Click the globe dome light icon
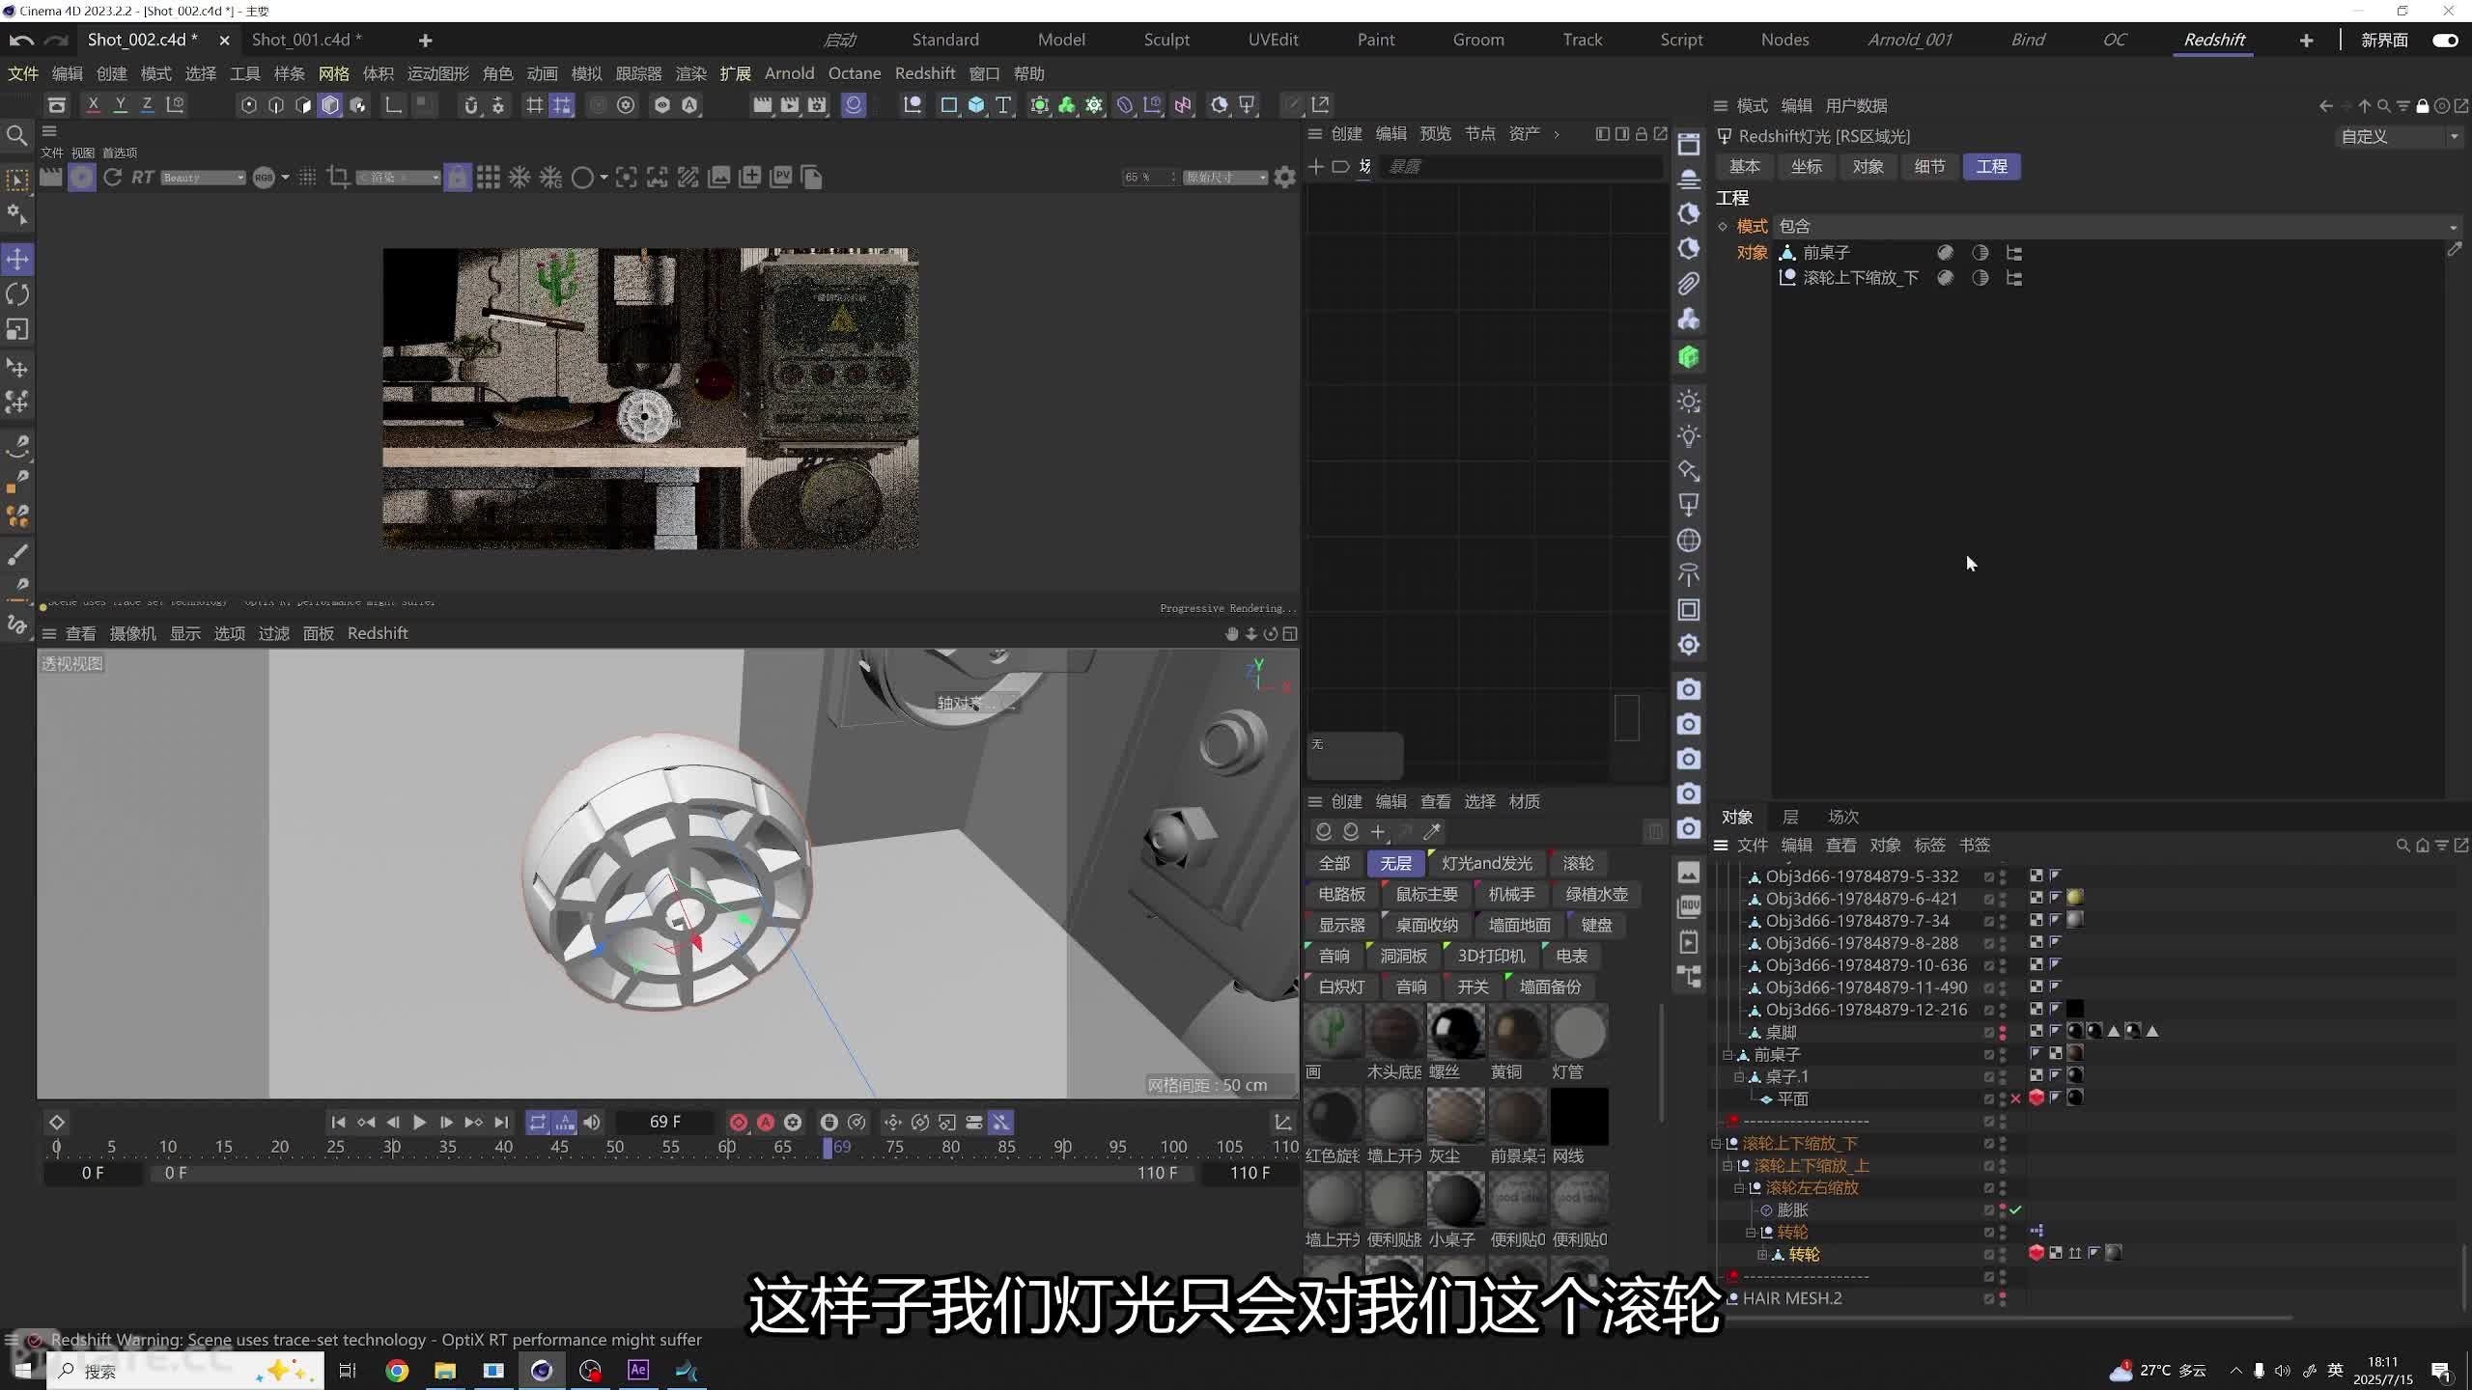This screenshot has height=1390, width=2472. [1689, 541]
